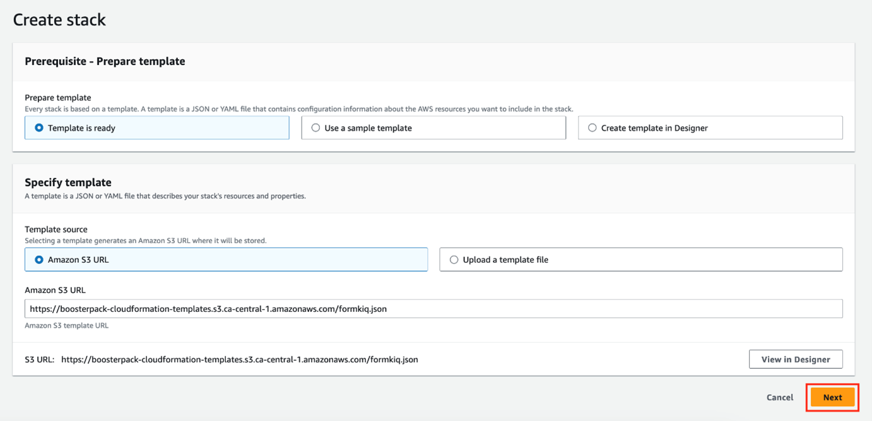The image size is (872, 421).
Task: Click the "Amazon S3 URL" label above the input
Action: 55,291
